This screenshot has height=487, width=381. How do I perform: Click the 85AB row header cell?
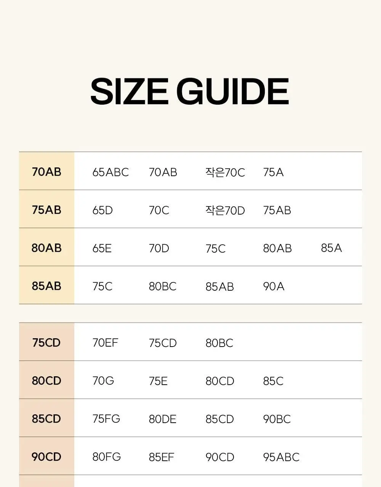click(x=46, y=285)
